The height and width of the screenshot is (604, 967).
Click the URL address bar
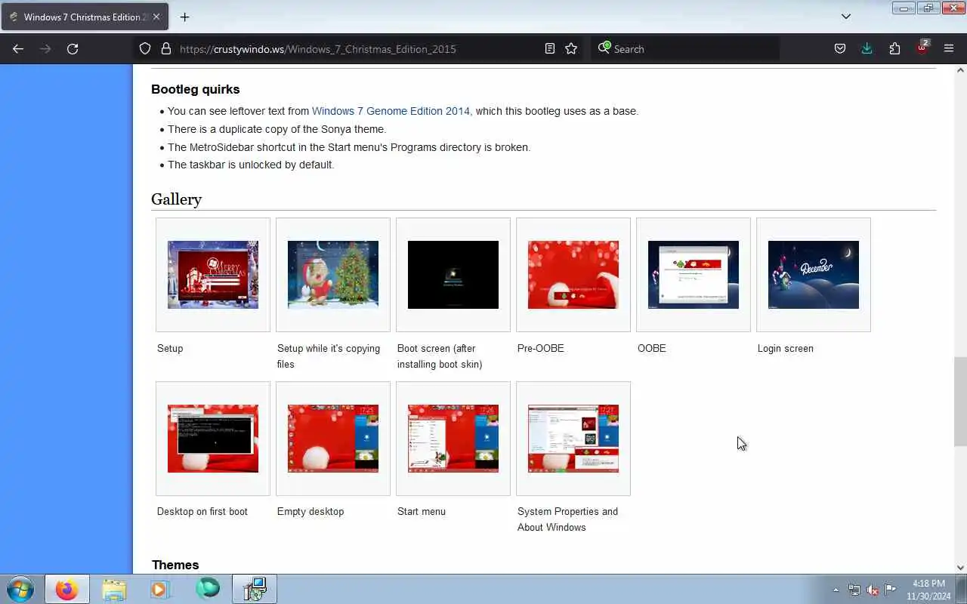pos(358,48)
